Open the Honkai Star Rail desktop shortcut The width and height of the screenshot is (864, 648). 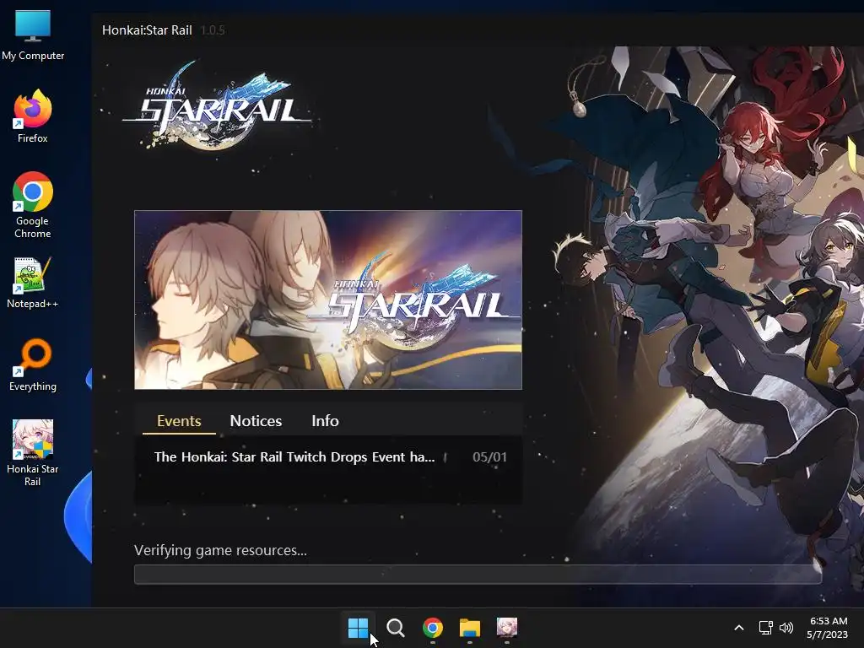[x=33, y=453]
